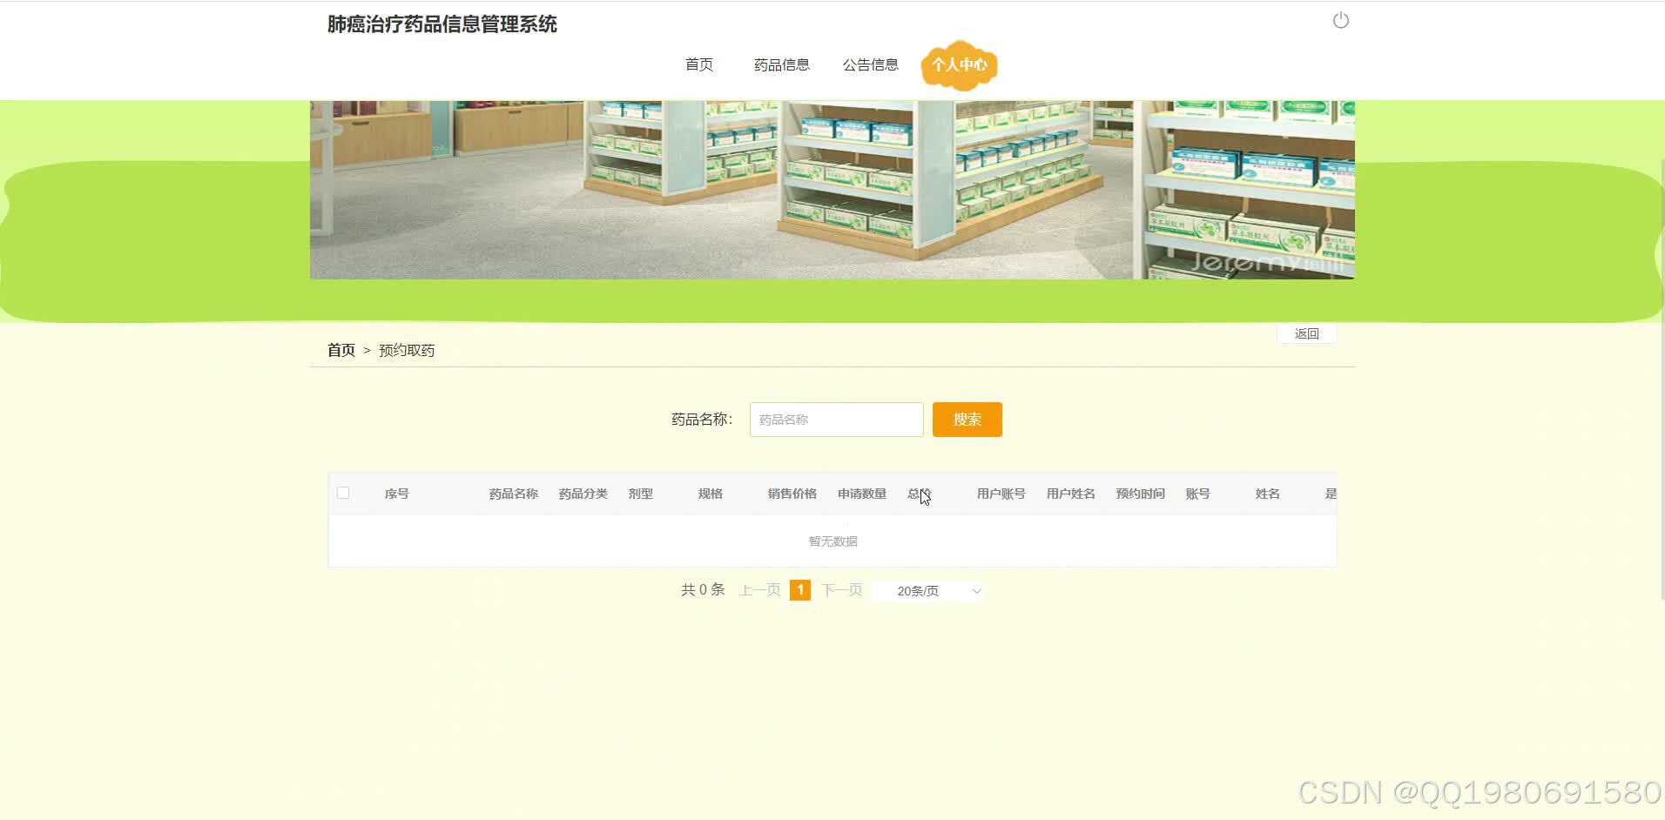
Task: Sort by the 销售价格 column header
Action: coord(791,493)
